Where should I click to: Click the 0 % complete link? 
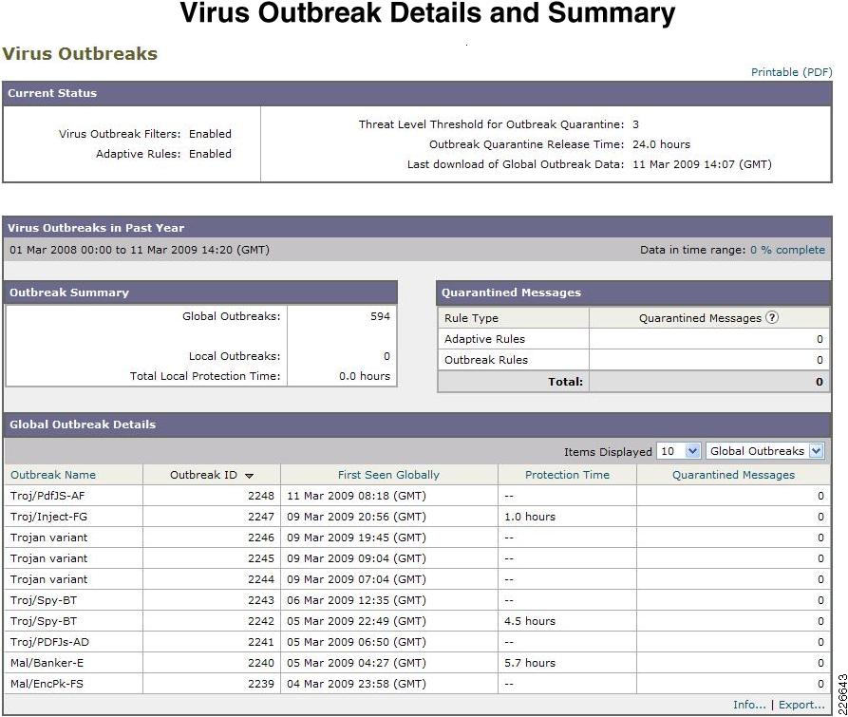pos(787,250)
